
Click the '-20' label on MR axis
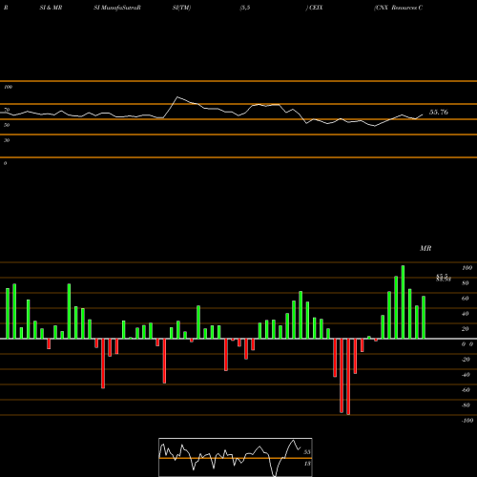coord(466,360)
